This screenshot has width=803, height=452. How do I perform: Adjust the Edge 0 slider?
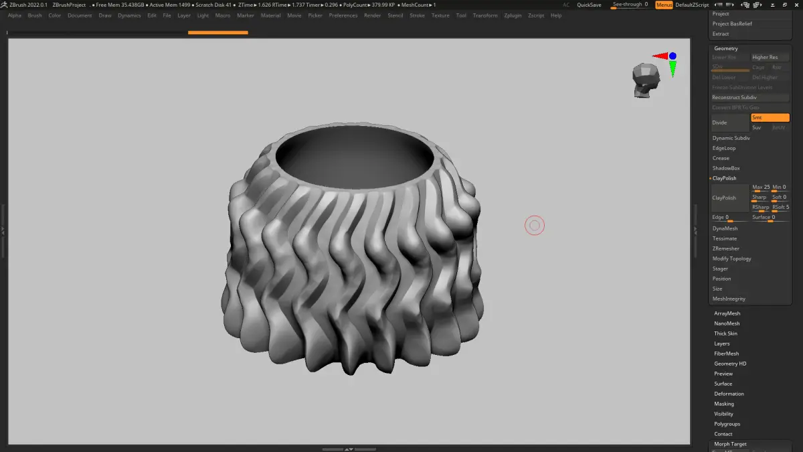click(x=730, y=218)
